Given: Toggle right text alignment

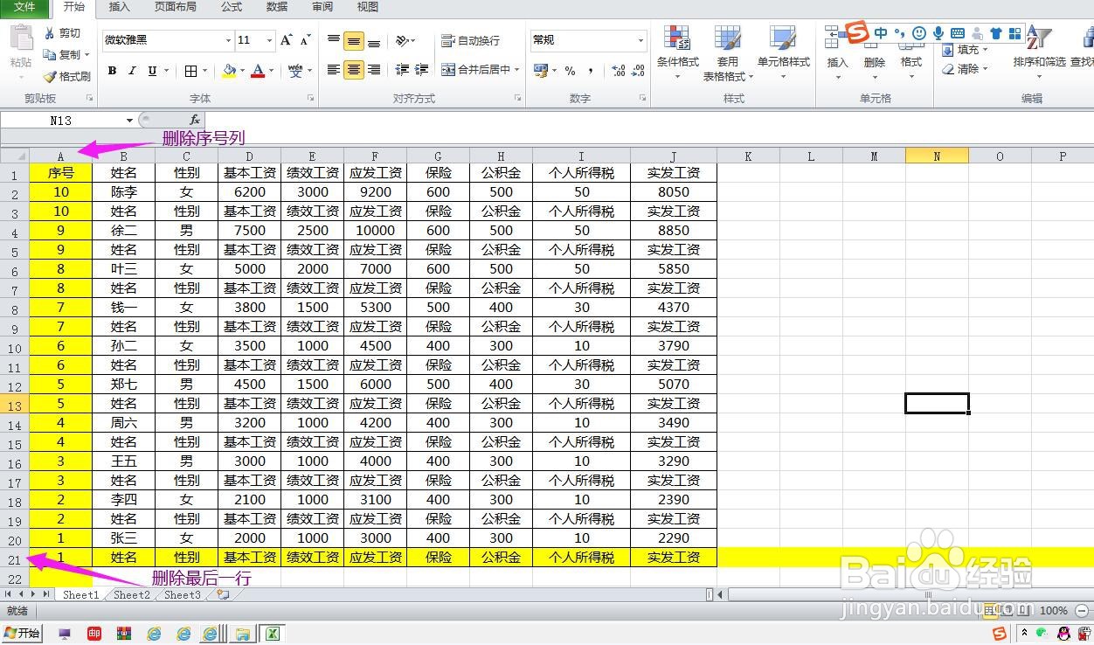Looking at the screenshot, I should 374,70.
